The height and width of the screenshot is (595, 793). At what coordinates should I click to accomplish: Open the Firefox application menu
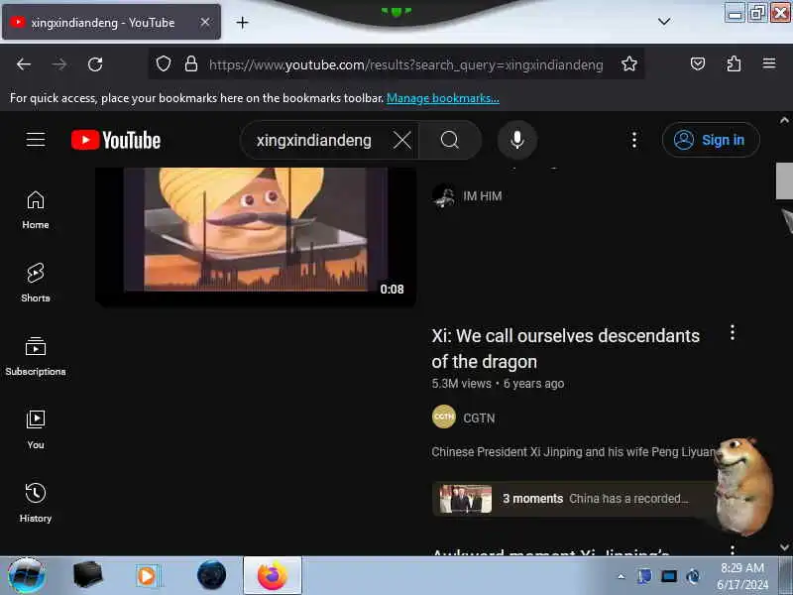[x=769, y=63]
